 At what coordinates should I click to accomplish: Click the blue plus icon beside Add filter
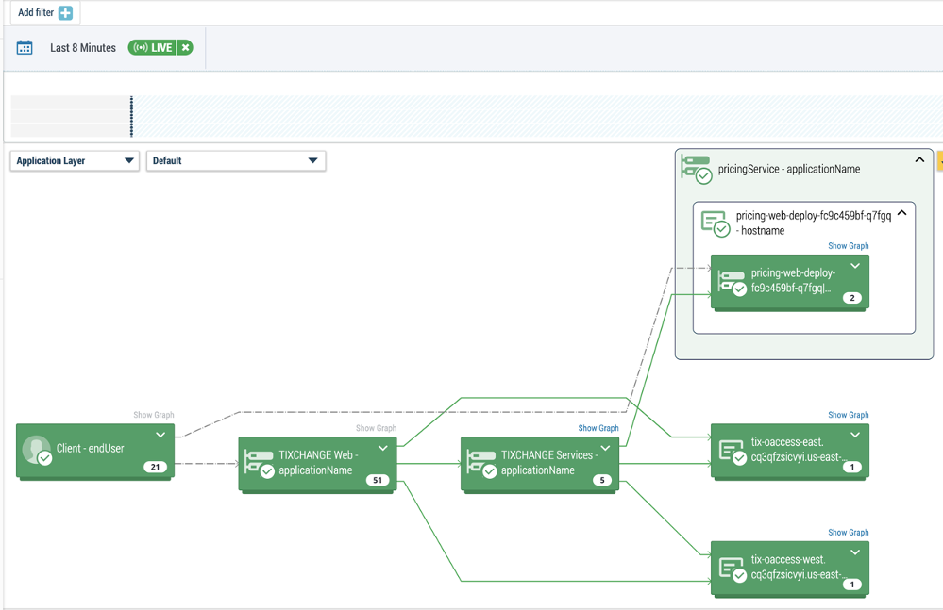tap(68, 12)
